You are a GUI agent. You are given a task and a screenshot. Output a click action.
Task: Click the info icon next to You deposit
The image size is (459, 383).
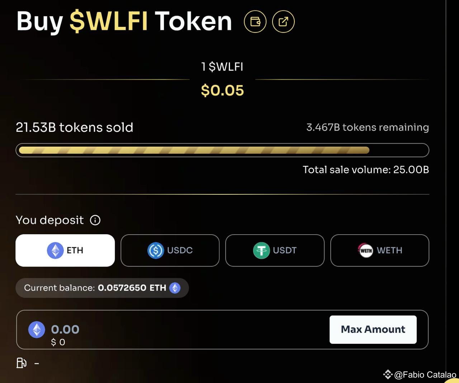(x=95, y=220)
